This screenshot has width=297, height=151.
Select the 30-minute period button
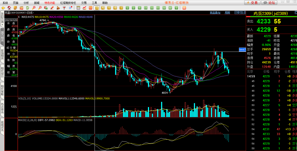(x=152, y=8)
